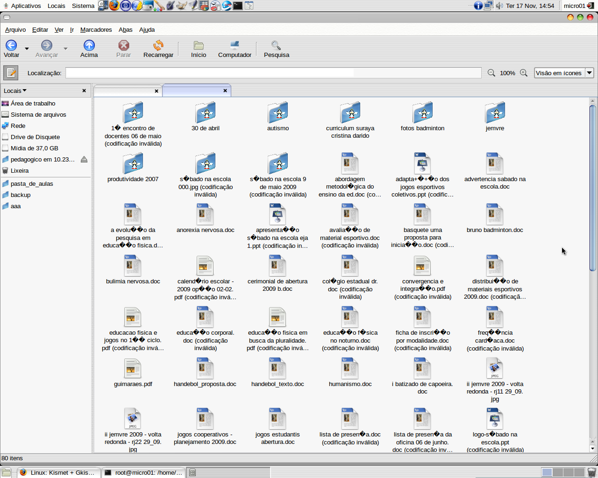
Task: Open the Sistema panel menu
Action: click(83, 6)
